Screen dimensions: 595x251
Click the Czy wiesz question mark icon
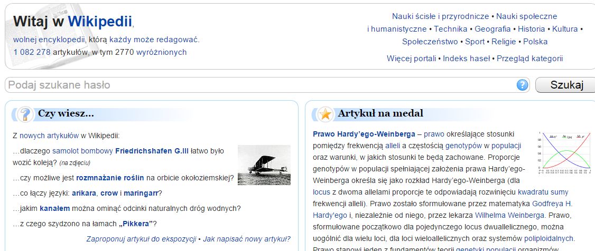(x=25, y=114)
